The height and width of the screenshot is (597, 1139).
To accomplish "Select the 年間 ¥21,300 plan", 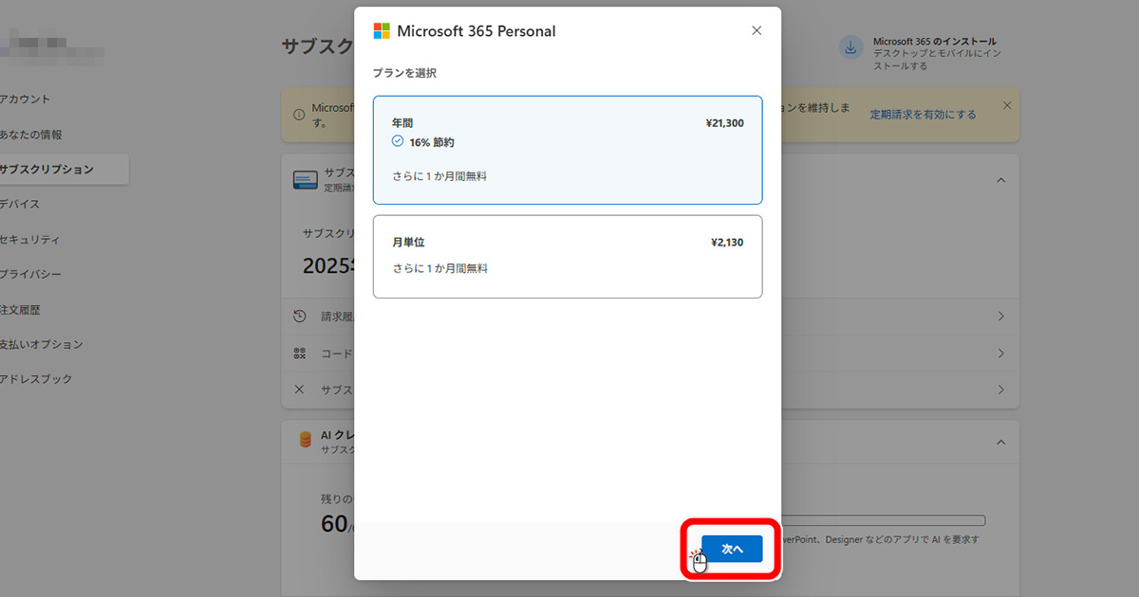I will coord(568,150).
